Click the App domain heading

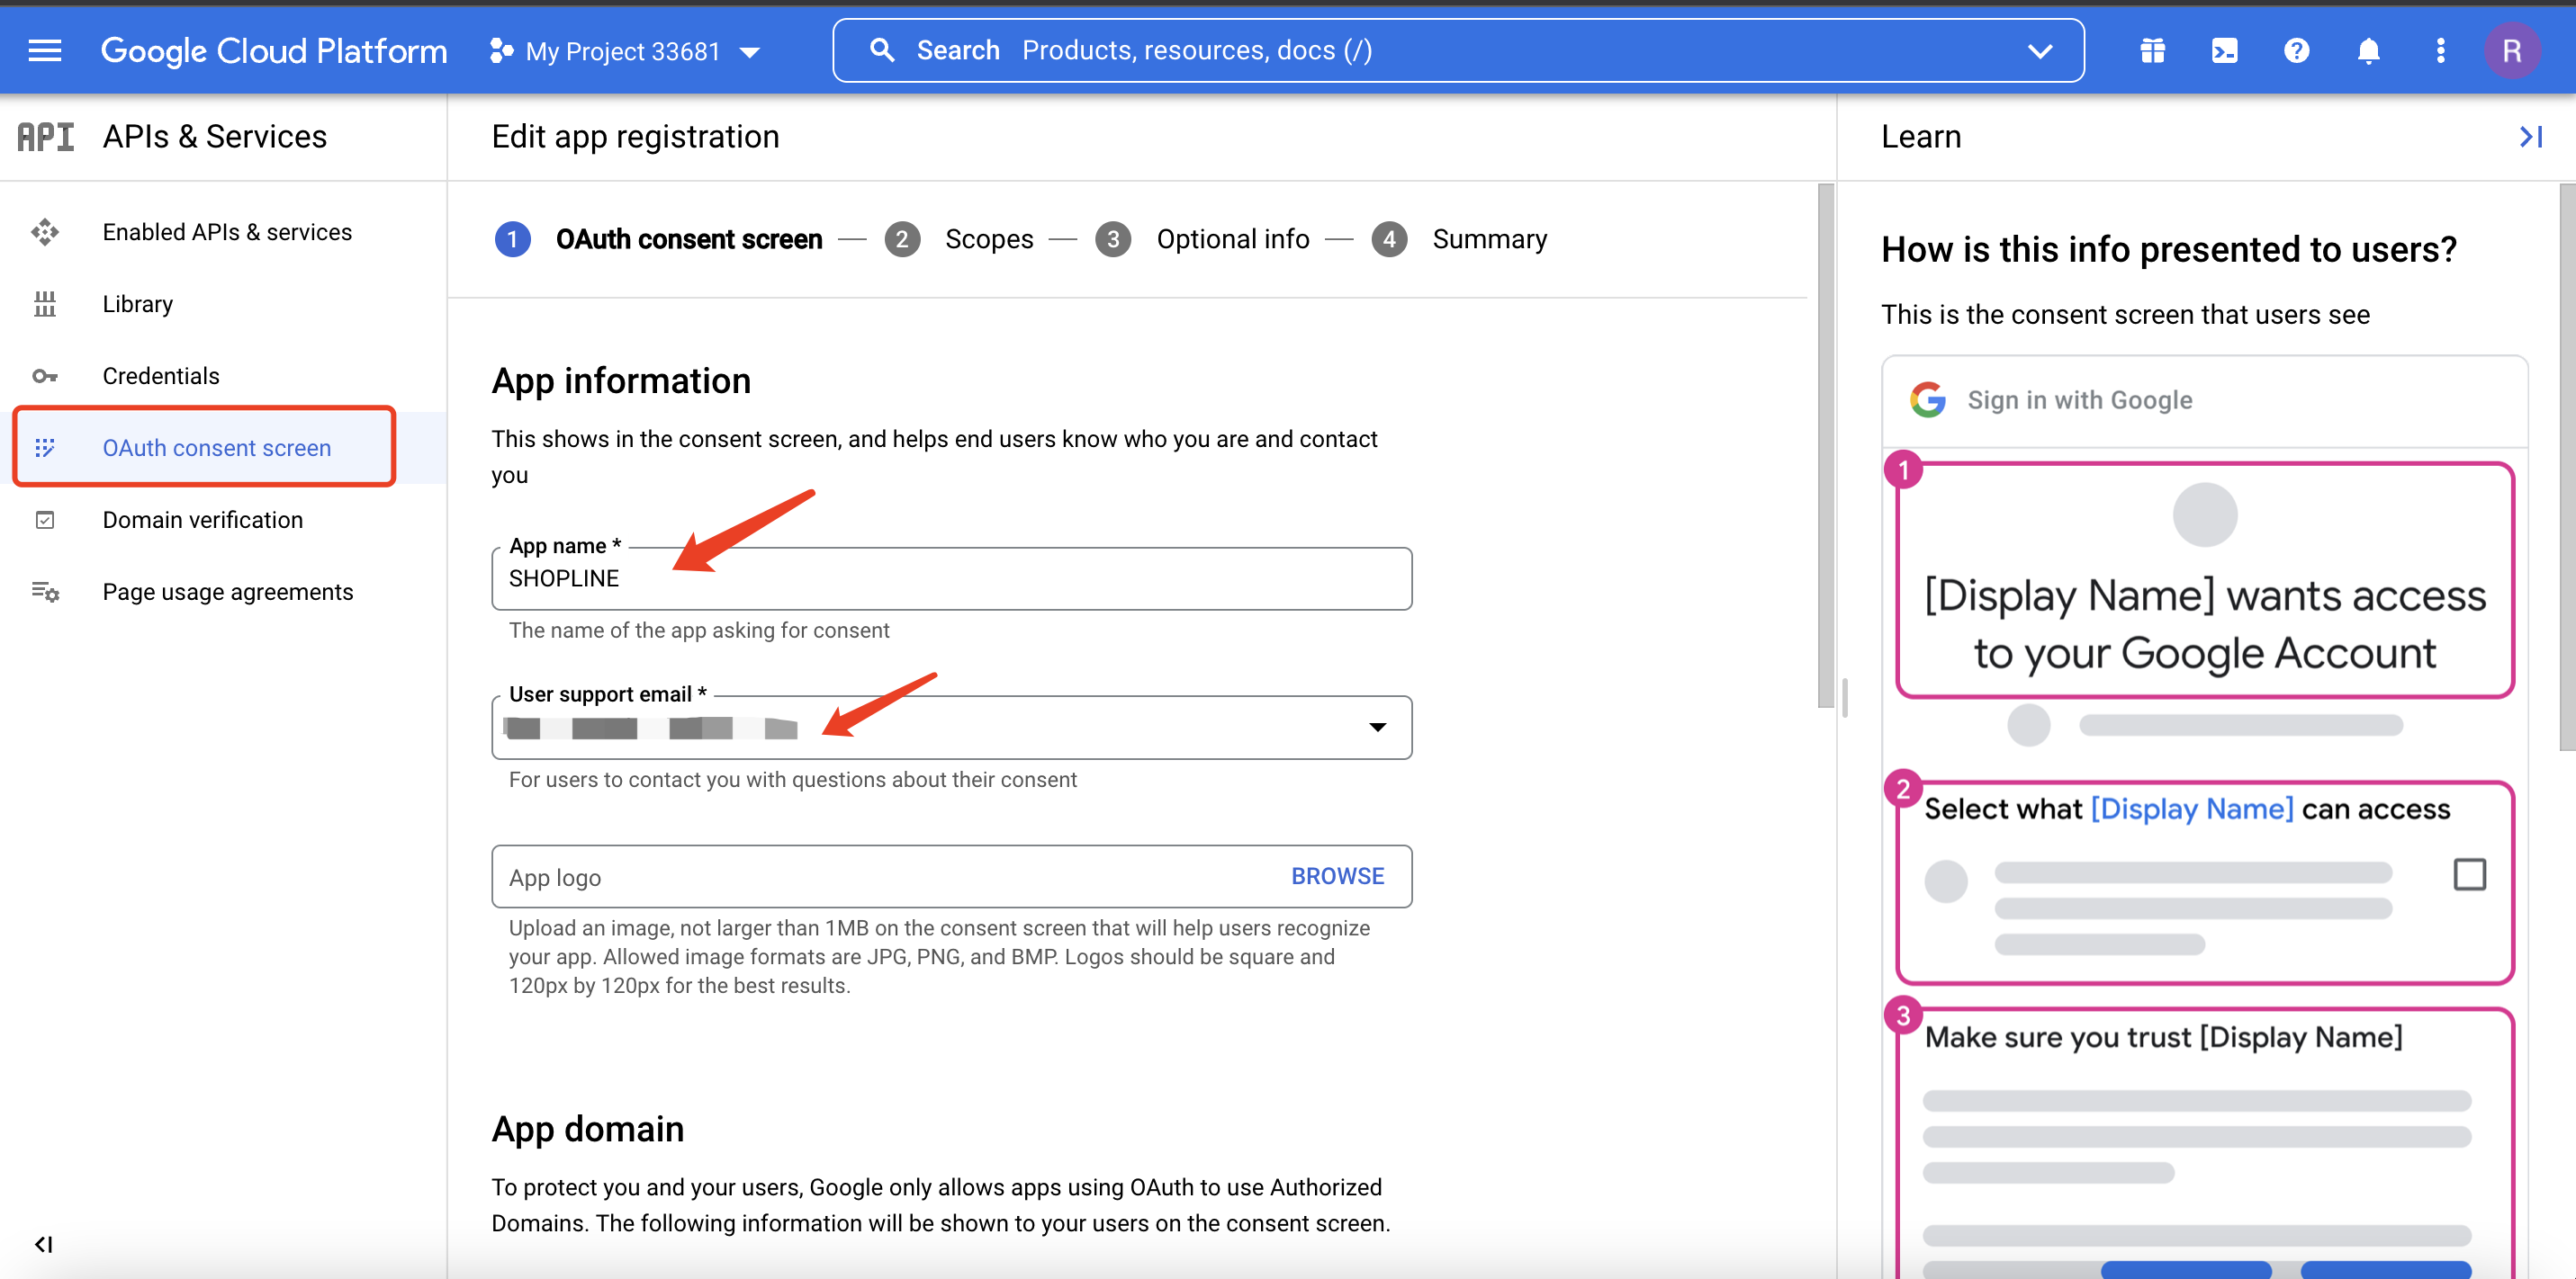pyautogui.click(x=588, y=1129)
